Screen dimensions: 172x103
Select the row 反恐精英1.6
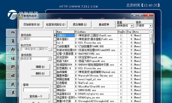pos(101,68)
